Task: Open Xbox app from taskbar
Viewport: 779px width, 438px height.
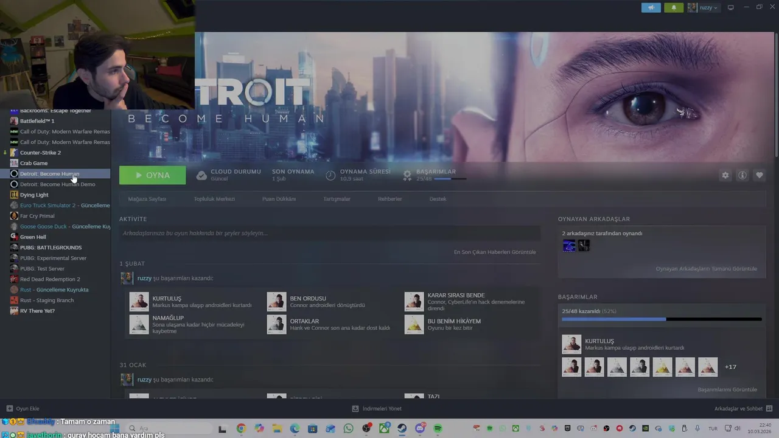Action: click(384, 428)
